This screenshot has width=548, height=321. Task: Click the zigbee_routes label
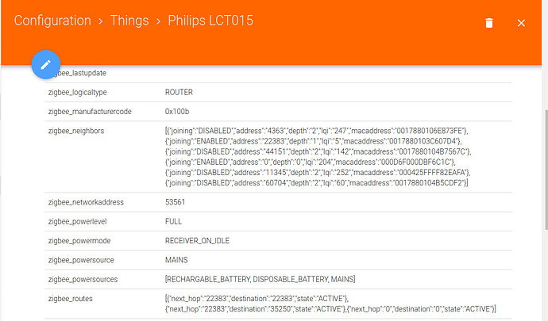[x=70, y=298]
